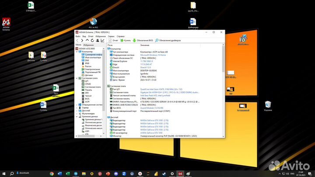Select Датчики item in tree
The height and width of the screenshot is (177, 315).
tap(87, 75)
